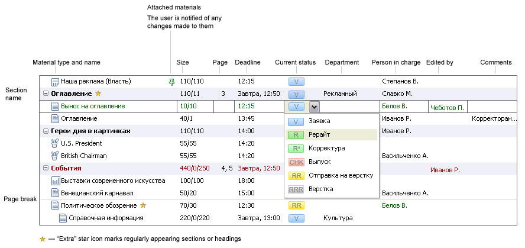Viewport: 525px width, 248px height.
Task: Click the pin icon beside Наша реклама
Action: tap(172, 82)
